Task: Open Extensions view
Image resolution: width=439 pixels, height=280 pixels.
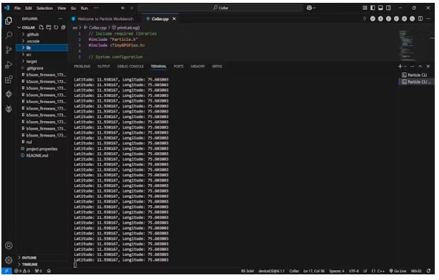Action: click(8, 80)
